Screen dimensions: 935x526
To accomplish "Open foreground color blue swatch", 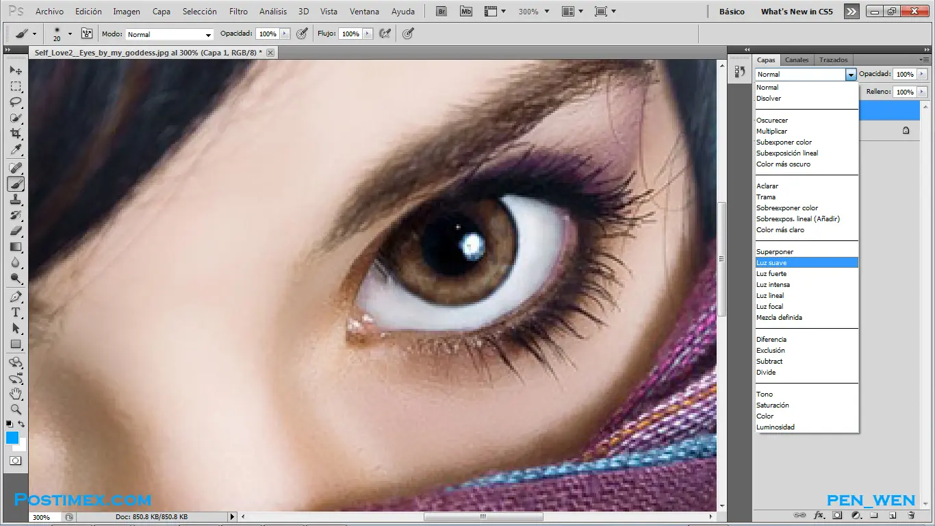I will tap(12, 438).
